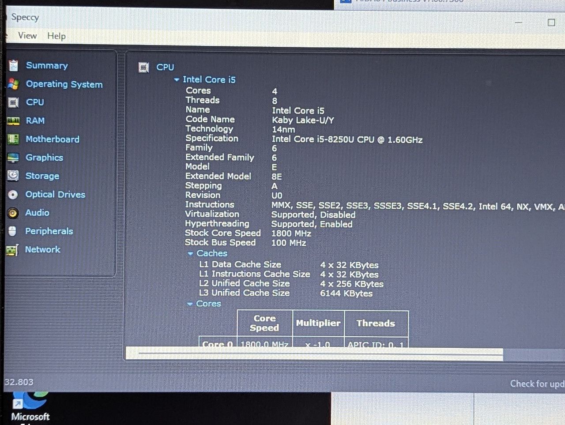Open the View menu
The height and width of the screenshot is (425, 565).
[27, 36]
